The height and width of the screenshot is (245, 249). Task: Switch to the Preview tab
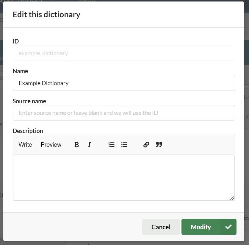pyautogui.click(x=51, y=145)
